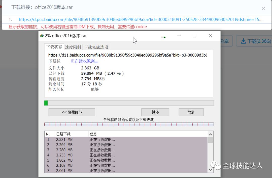This screenshot has height=178, width=272.
Task: Click the scroll-up arrow of the thread list
Action: click(x=211, y=134)
